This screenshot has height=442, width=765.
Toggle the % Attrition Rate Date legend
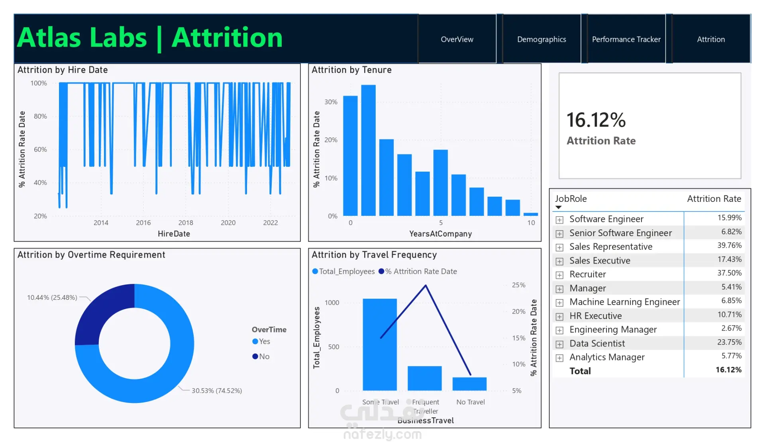click(x=418, y=272)
